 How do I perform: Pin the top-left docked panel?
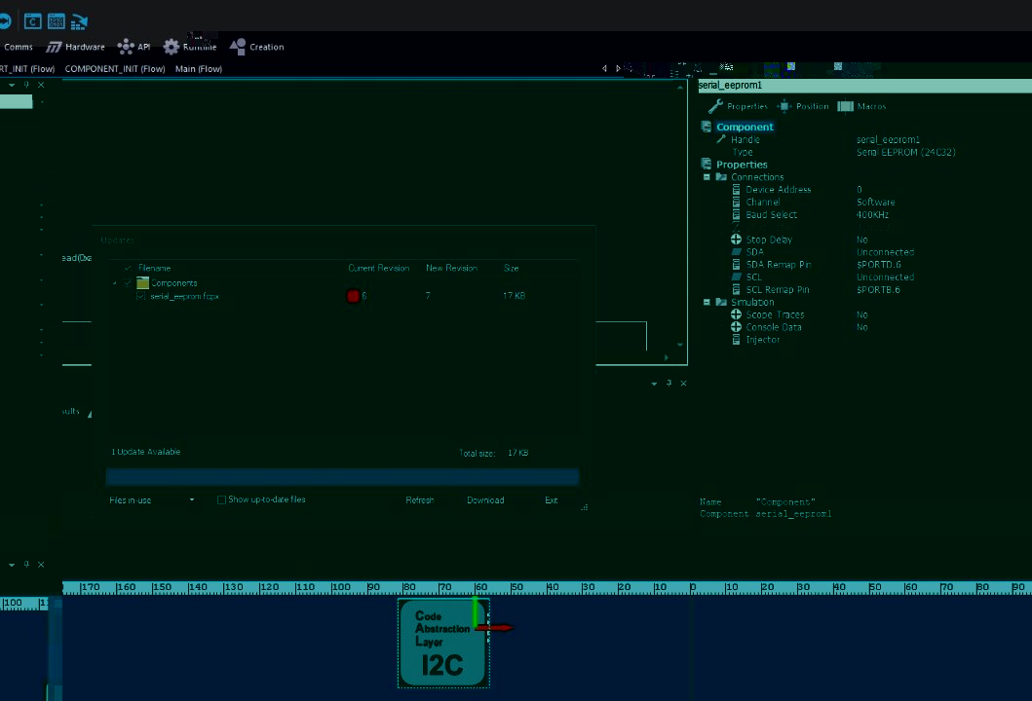[x=26, y=85]
